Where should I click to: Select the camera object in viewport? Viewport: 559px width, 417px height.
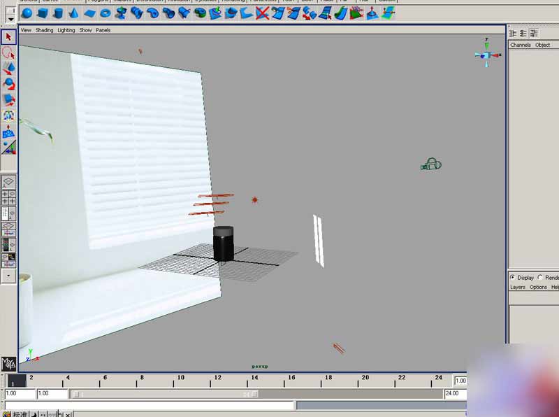click(431, 164)
